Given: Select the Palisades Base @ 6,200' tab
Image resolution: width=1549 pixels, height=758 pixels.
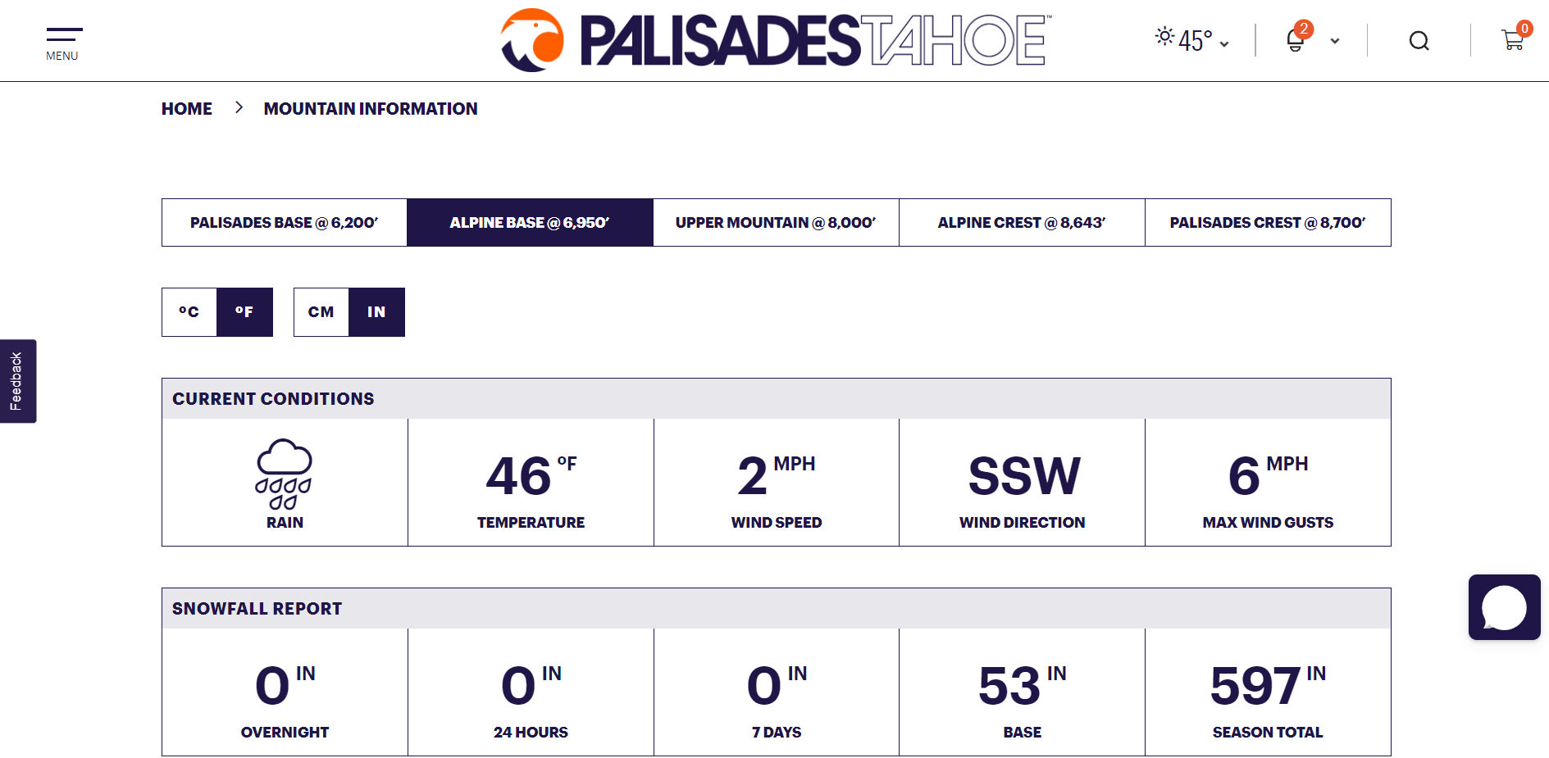Looking at the screenshot, I should tap(285, 222).
